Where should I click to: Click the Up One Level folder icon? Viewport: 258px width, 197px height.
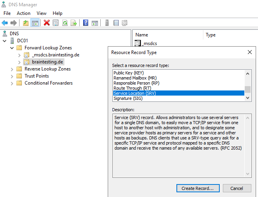click(x=26, y=23)
